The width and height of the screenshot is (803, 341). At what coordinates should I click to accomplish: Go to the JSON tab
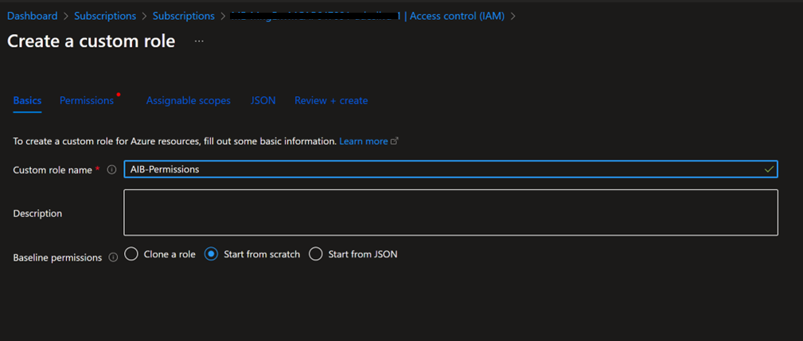coord(263,101)
